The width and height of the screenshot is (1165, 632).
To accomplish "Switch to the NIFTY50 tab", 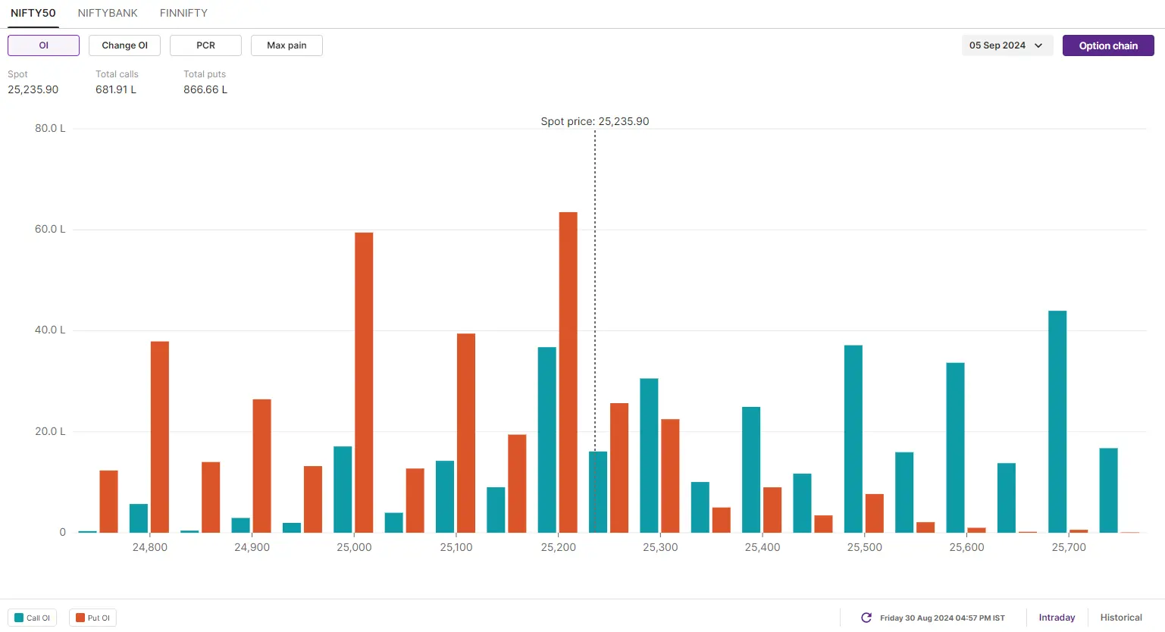I will coord(33,13).
